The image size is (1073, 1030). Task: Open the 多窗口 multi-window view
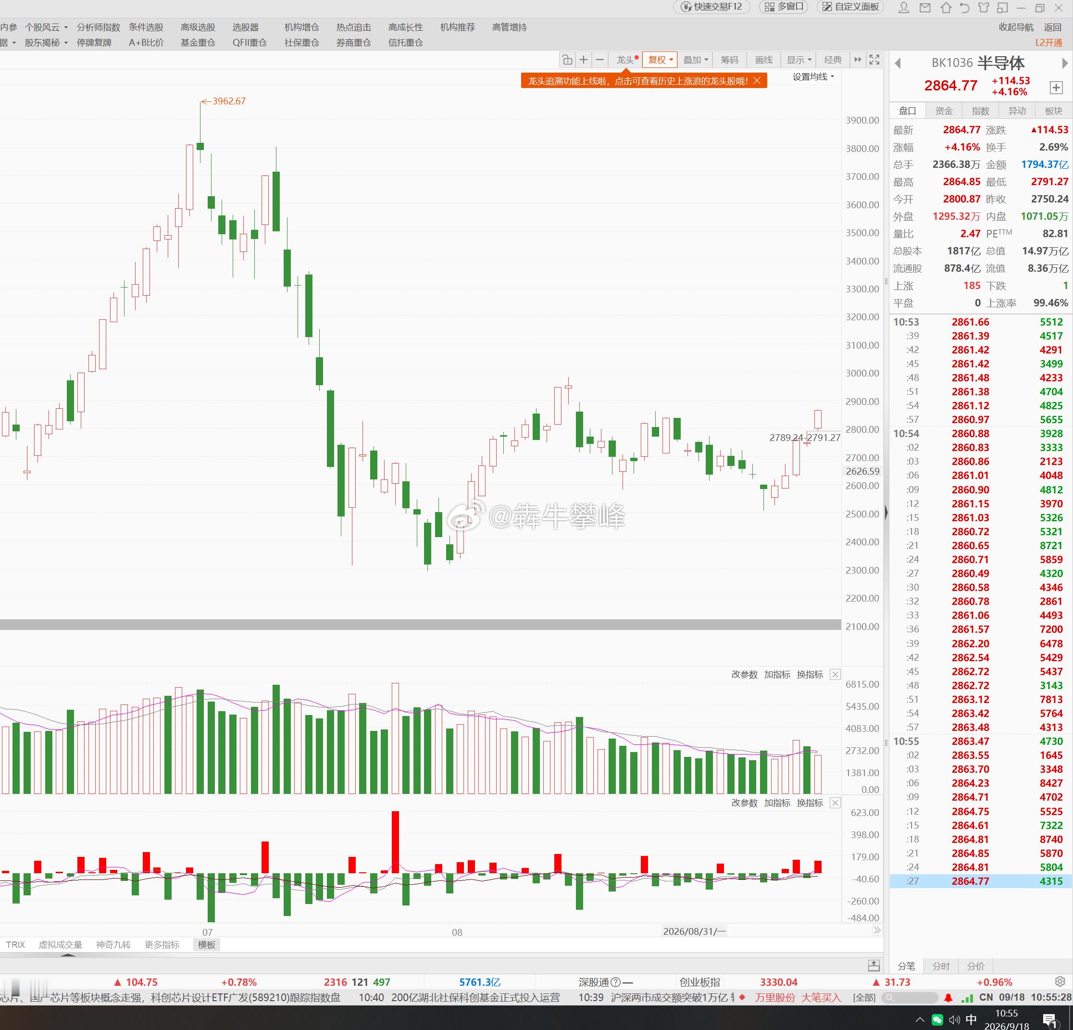(784, 7)
